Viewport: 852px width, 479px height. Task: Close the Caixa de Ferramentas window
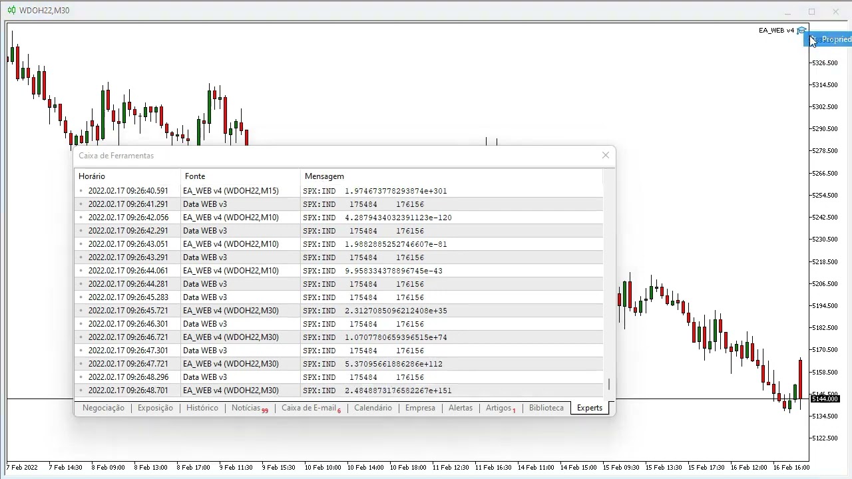pyautogui.click(x=606, y=155)
